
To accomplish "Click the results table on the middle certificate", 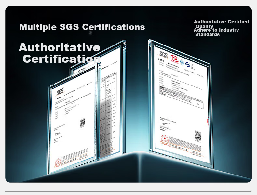I will pos(108,106).
